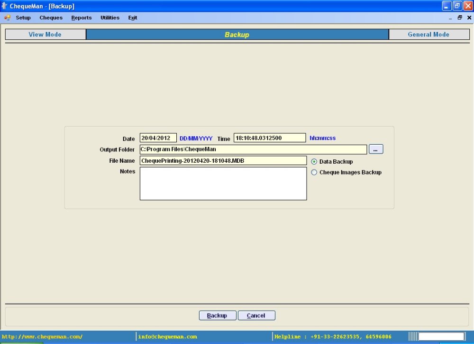Restore the inner Backup child window
This screenshot has width=474, height=344.
(460, 18)
